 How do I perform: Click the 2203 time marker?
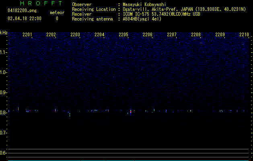pyautogui.click(x=75, y=35)
